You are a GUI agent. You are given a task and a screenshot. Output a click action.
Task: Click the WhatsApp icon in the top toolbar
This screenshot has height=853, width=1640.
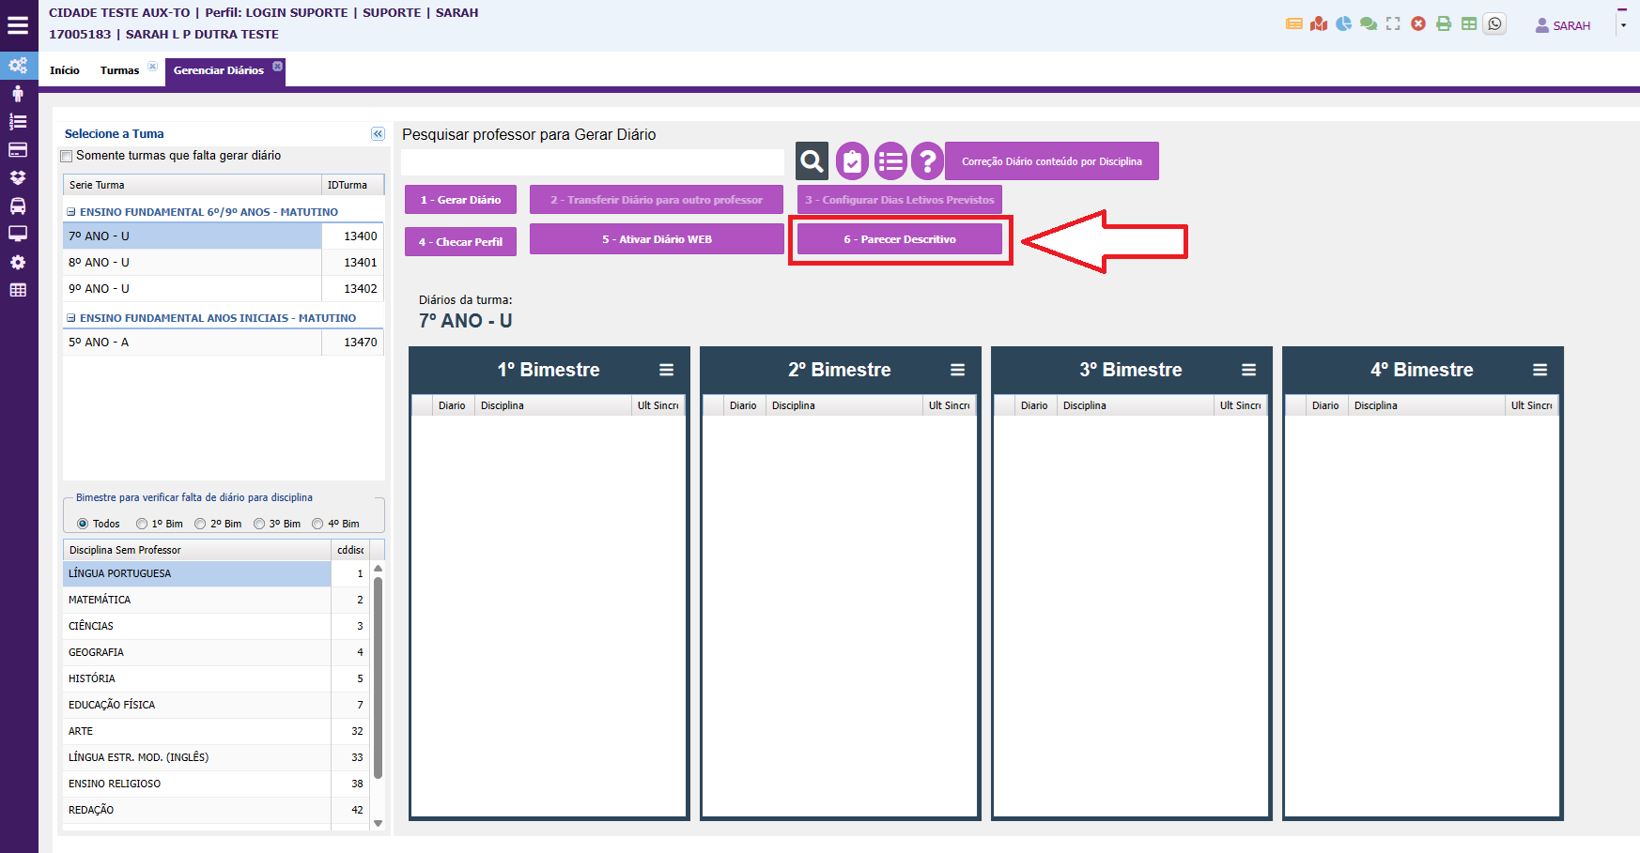[1493, 24]
